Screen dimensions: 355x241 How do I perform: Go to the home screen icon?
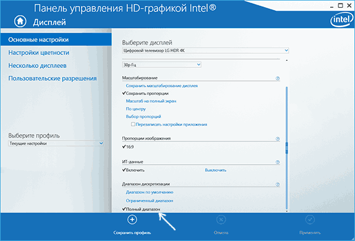(20, 21)
